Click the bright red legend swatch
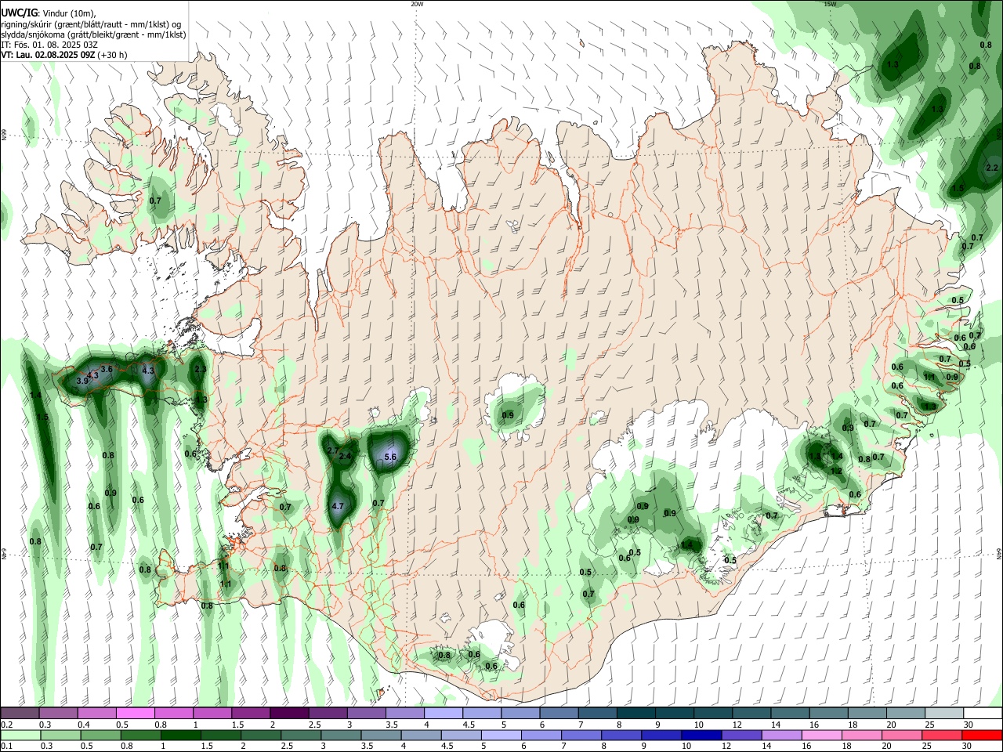Viewport: 1003px width, 752px height. point(982,736)
